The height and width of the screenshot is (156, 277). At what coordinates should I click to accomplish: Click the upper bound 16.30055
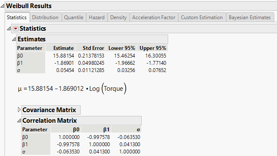tap(156, 56)
